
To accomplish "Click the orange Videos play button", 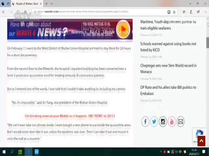I will coord(123,30).
